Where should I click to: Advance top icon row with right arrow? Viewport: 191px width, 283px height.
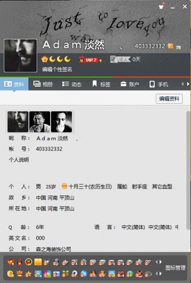point(160,262)
